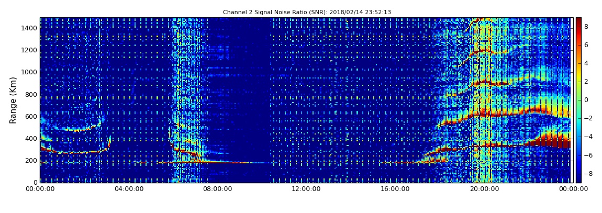Click the 1400 range tick label

point(29,28)
